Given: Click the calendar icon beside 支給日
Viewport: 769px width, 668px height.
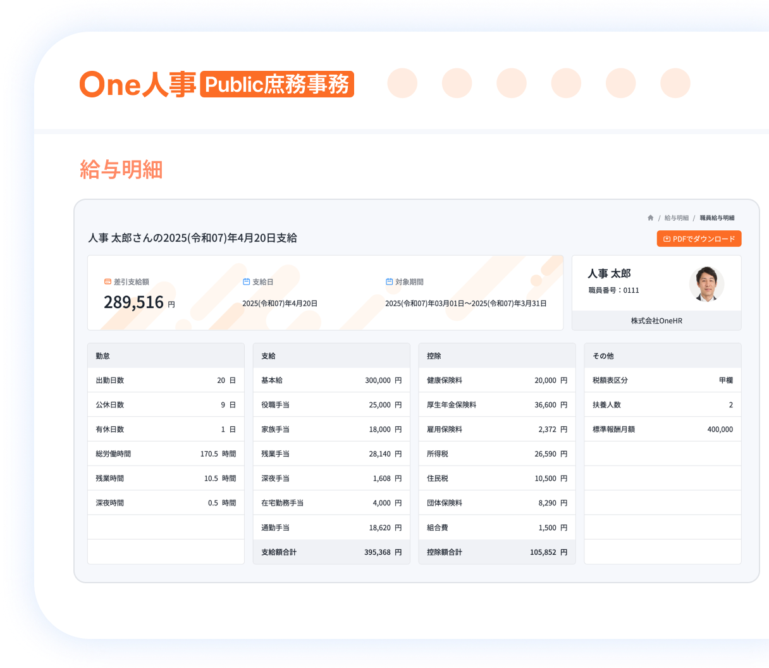Looking at the screenshot, I should (x=247, y=281).
